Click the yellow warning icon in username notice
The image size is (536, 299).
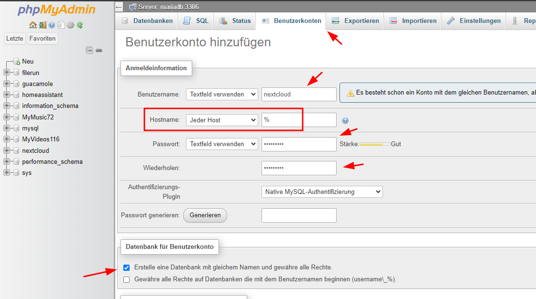click(x=350, y=93)
